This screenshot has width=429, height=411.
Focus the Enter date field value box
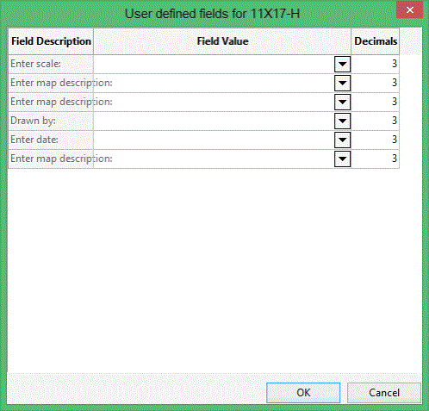point(214,140)
